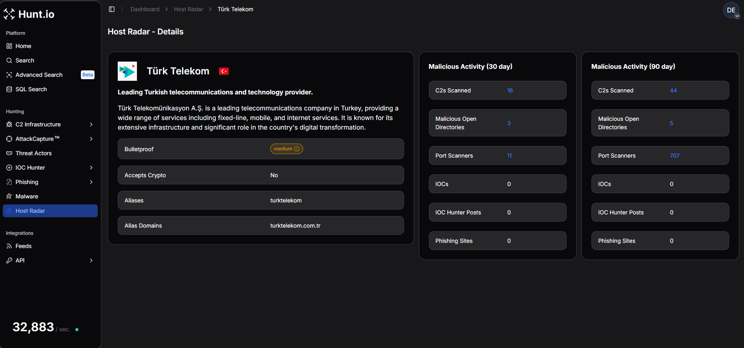Click the Search magnifier icon
The width and height of the screenshot is (744, 348).
tap(9, 60)
